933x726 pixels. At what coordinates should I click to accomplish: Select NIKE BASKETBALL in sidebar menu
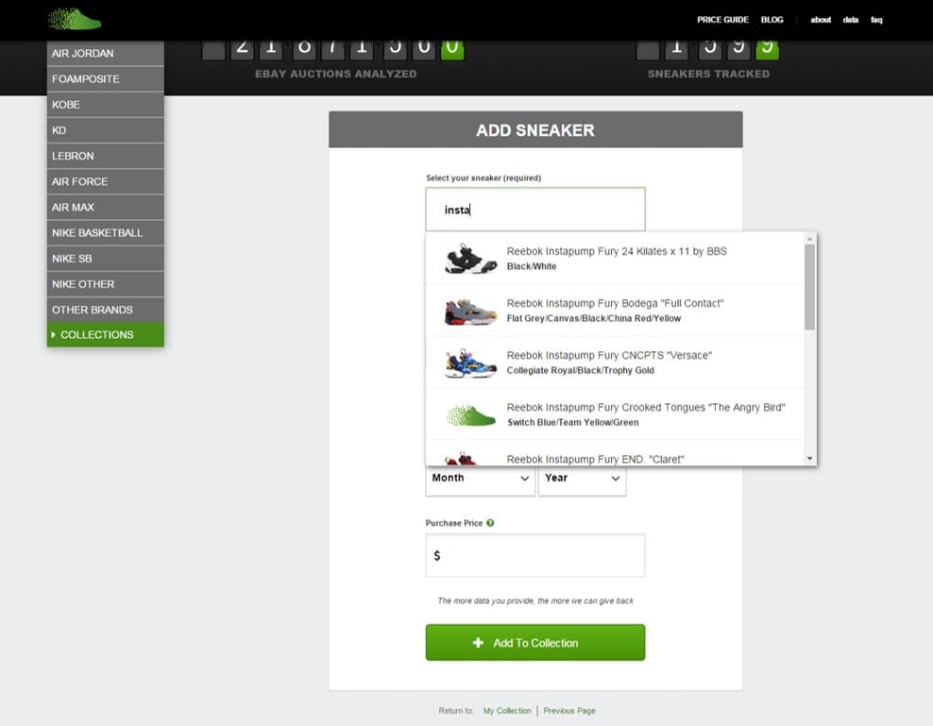[106, 232]
